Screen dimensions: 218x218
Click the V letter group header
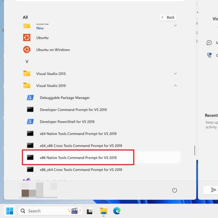click(27, 62)
